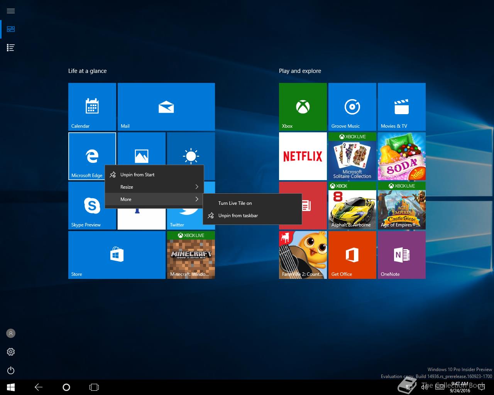This screenshot has width=494, height=395.
Task: Open the user account icon
Action: pyautogui.click(x=11, y=333)
